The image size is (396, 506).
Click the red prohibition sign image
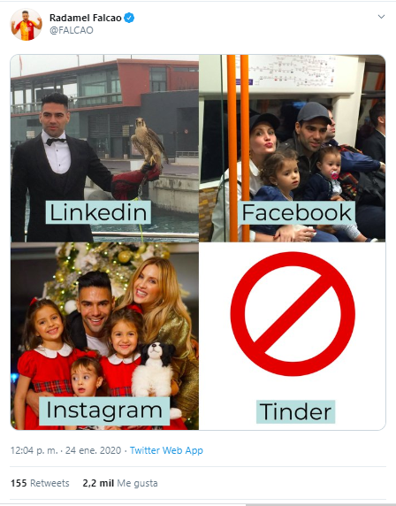293,314
